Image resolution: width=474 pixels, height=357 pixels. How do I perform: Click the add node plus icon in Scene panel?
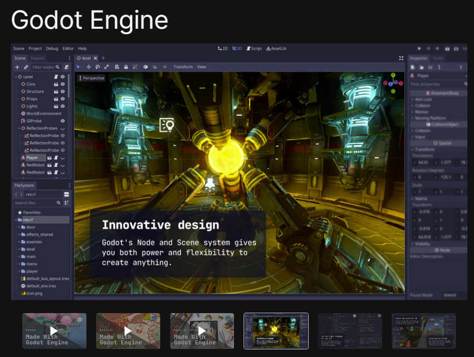[17, 67]
